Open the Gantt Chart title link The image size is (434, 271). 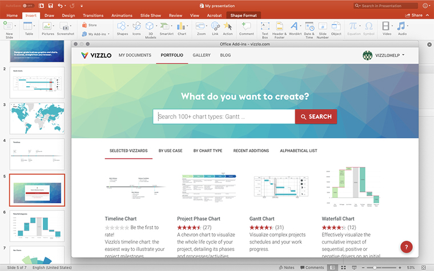click(x=262, y=219)
